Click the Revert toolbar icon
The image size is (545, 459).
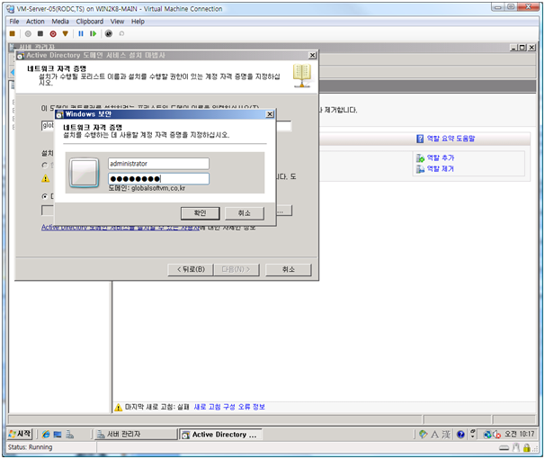click(x=121, y=33)
